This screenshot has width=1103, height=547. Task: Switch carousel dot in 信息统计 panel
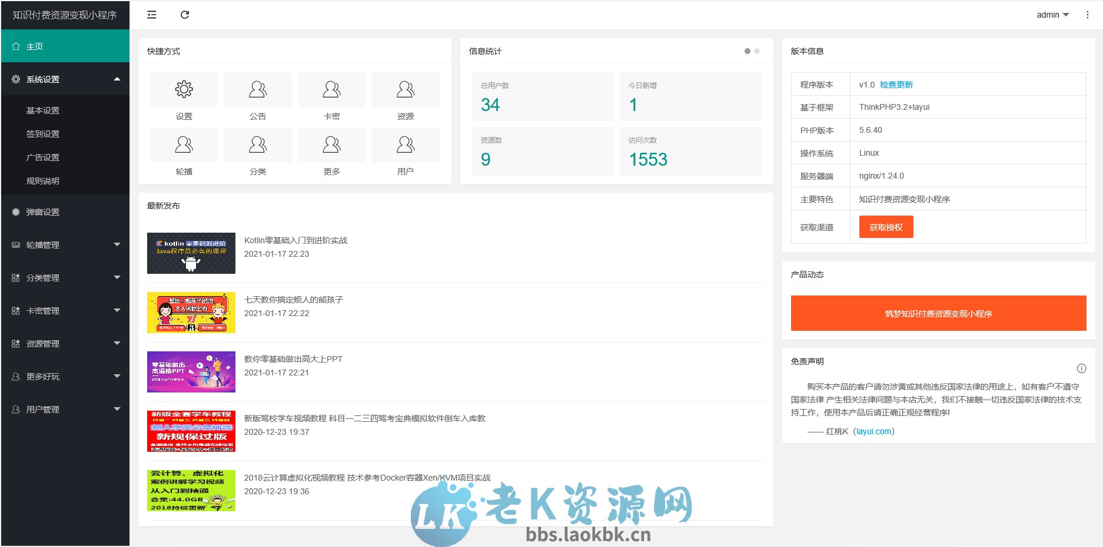pos(756,51)
